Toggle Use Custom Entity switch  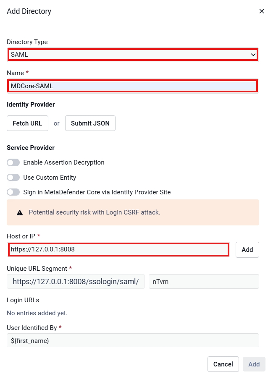coord(13,178)
